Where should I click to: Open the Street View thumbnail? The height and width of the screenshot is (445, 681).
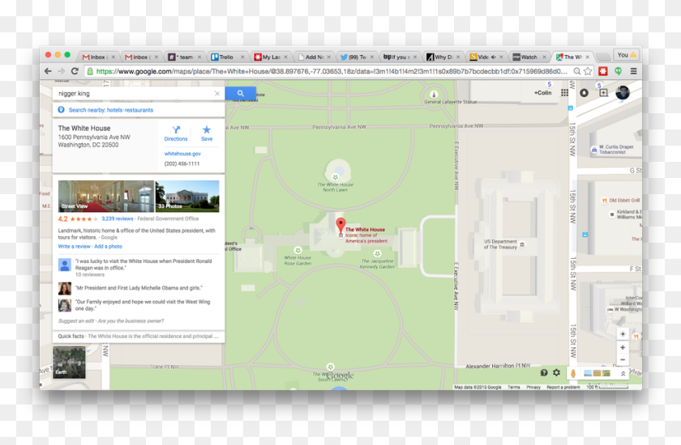click(106, 197)
